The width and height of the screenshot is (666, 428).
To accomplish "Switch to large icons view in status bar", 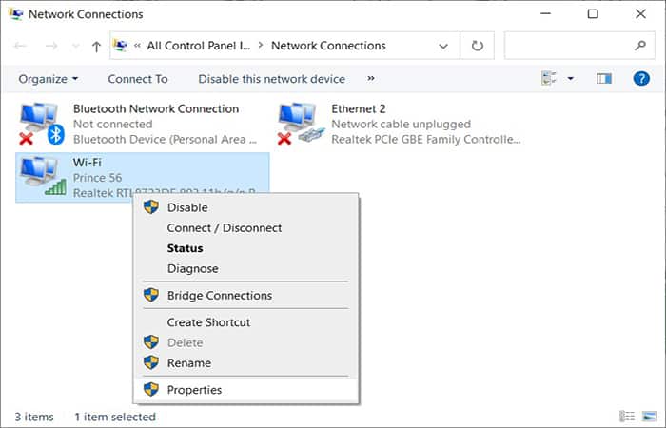I will pyautogui.click(x=650, y=417).
